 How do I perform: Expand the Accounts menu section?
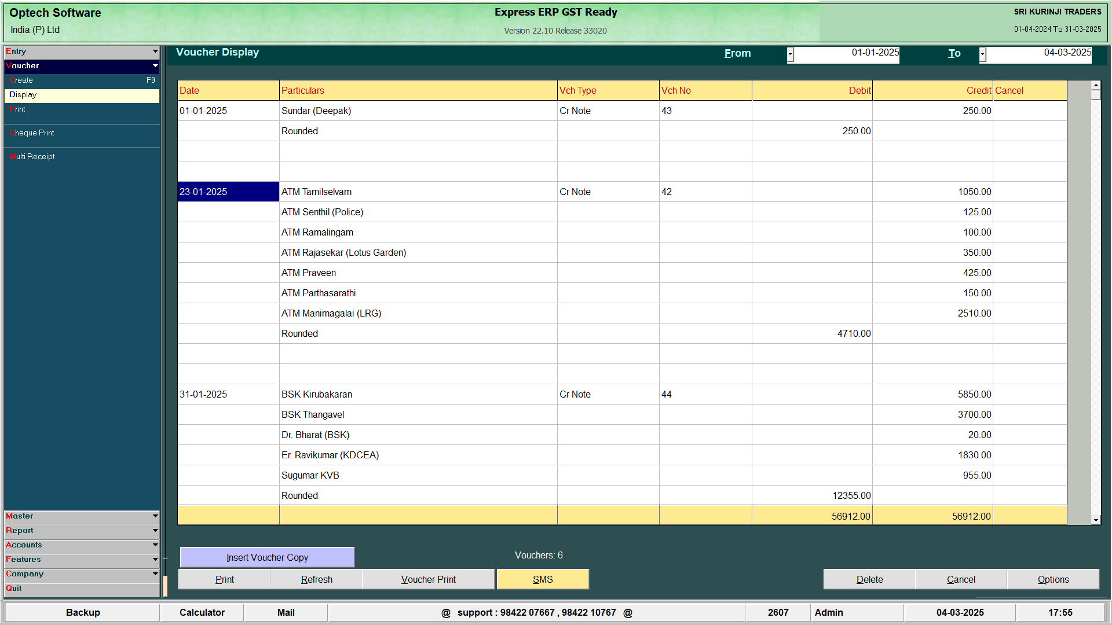tap(81, 545)
